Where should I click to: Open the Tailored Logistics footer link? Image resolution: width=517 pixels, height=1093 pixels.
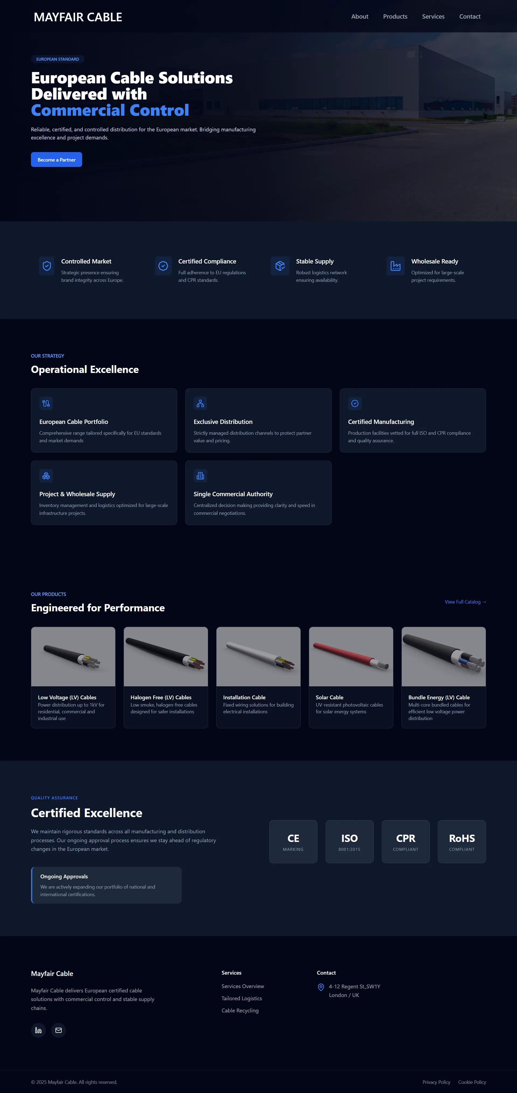[242, 998]
